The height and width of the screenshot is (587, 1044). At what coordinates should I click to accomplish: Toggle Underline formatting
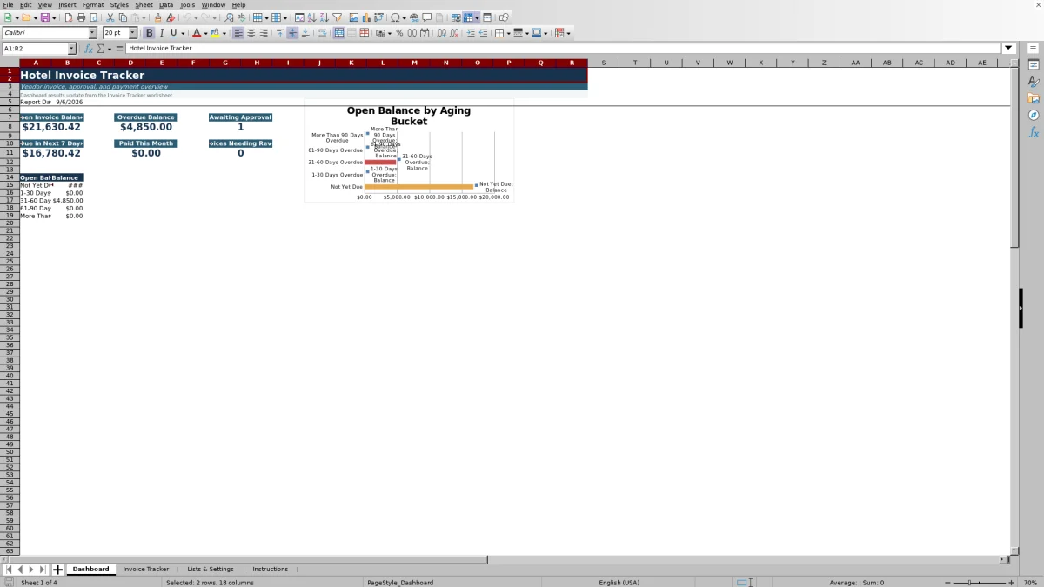click(x=174, y=33)
